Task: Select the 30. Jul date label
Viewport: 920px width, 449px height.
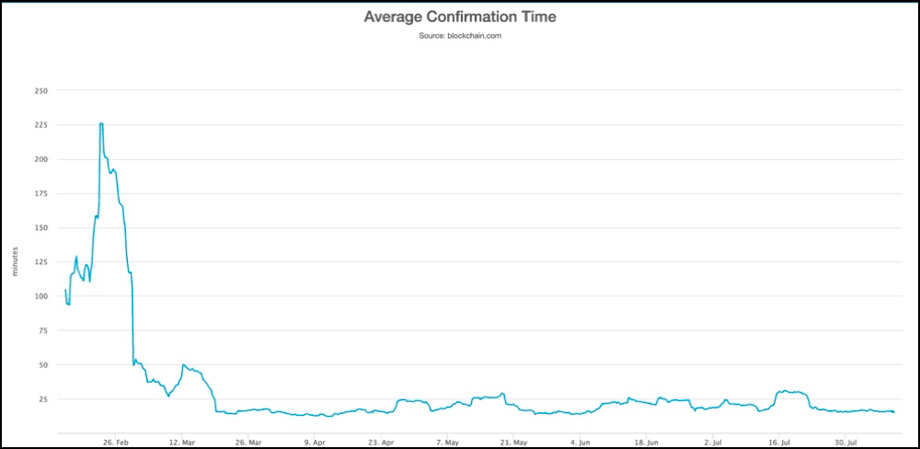Action: coord(845,440)
